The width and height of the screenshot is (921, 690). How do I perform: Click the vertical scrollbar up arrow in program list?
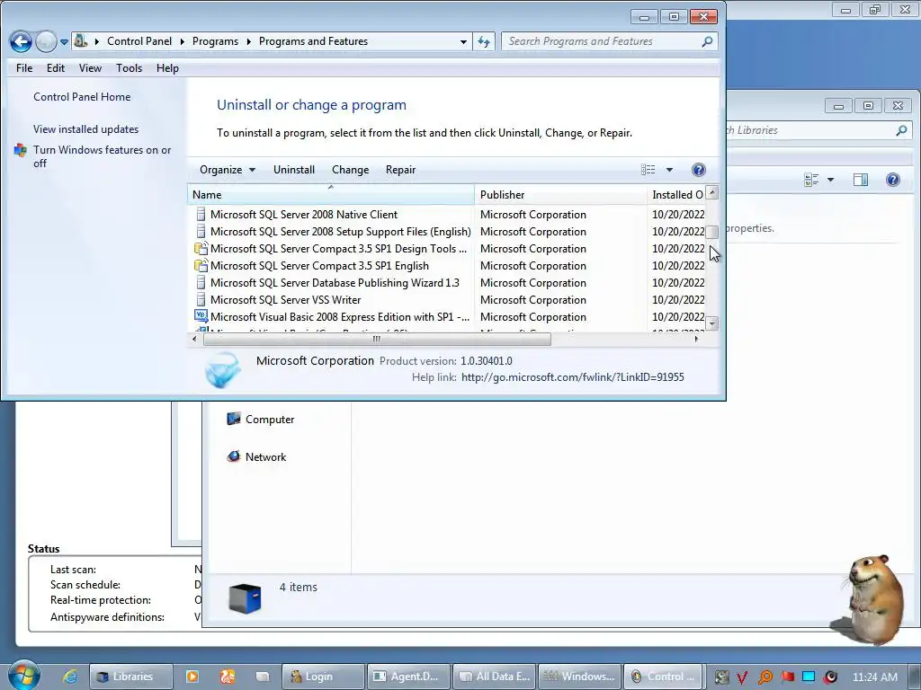tap(712, 192)
